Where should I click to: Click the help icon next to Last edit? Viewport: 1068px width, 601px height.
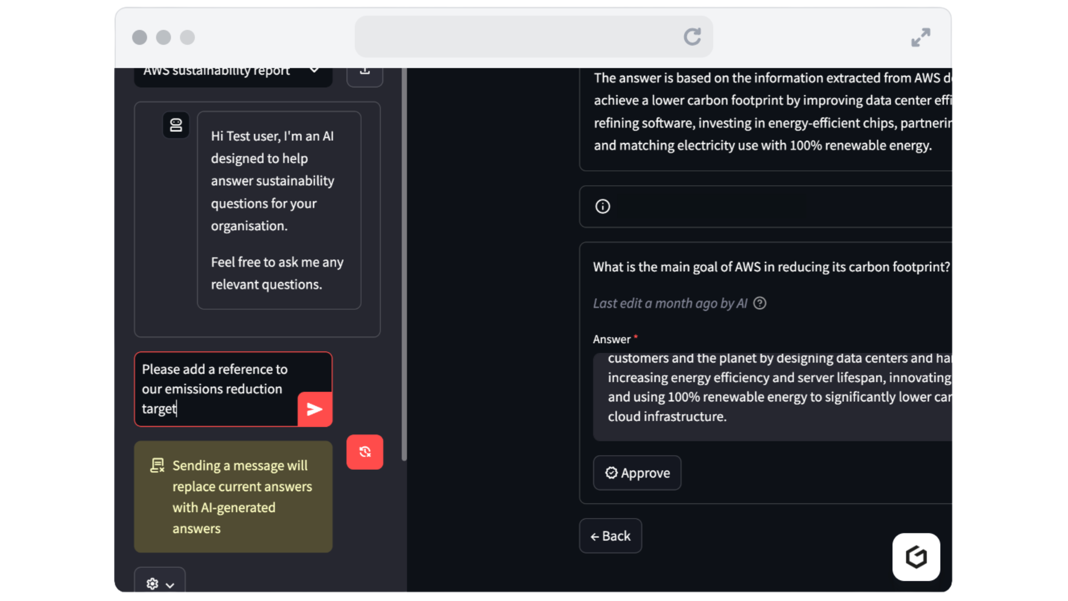[760, 303]
